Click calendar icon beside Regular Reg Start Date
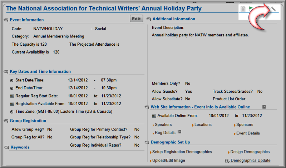 (x=12, y=96)
